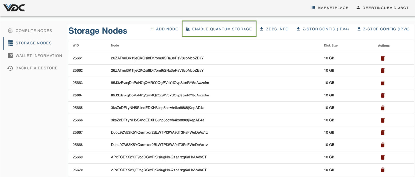Viewport: 415px width, 177px height.
Task: Go to Wallet Information page
Action: 35,56
